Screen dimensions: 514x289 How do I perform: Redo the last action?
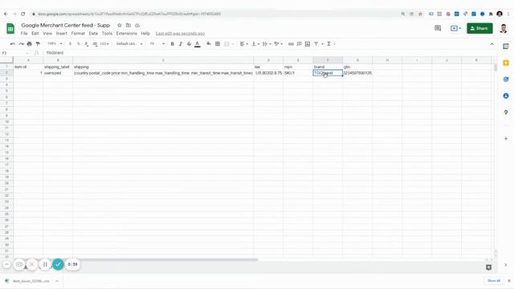tap(21, 44)
